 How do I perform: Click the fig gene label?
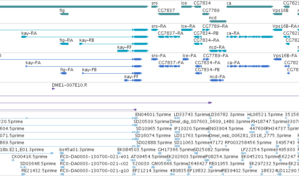pos(62,11)
